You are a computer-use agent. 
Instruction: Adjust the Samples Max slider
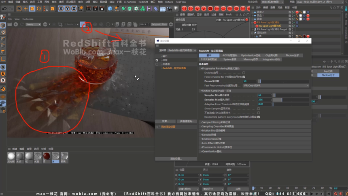291,100
